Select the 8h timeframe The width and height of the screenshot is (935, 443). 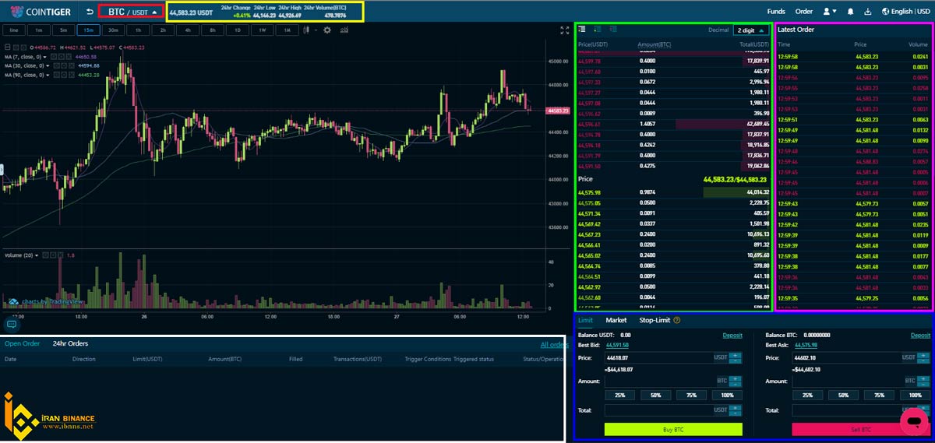tap(213, 30)
